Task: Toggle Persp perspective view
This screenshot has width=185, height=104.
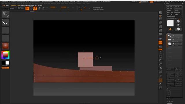Action: coord(160,34)
